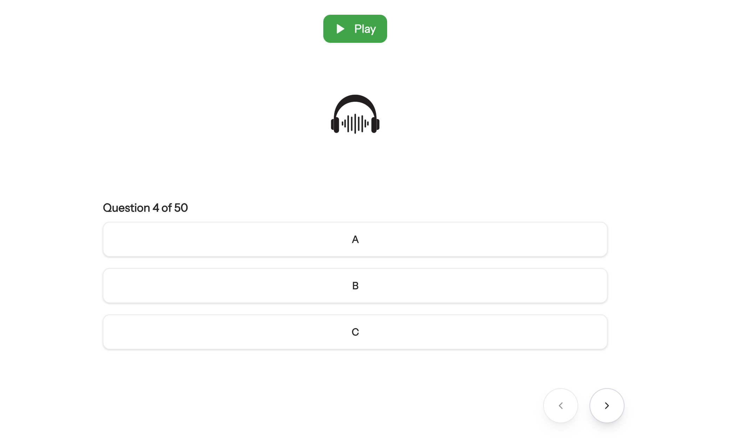Image resolution: width=742 pixels, height=439 pixels.
Task: Start audio playback with Play
Action: [355, 29]
